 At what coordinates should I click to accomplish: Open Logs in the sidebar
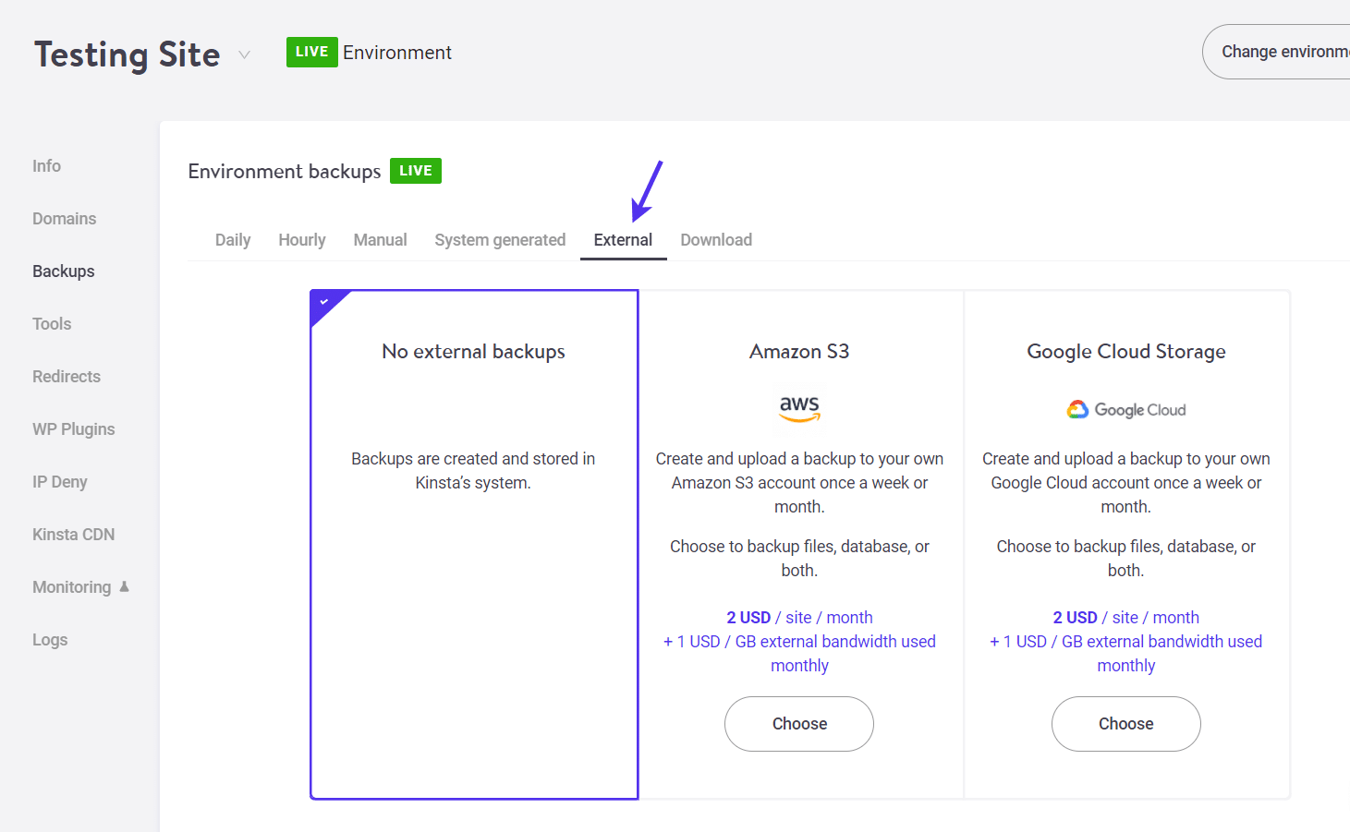point(50,639)
